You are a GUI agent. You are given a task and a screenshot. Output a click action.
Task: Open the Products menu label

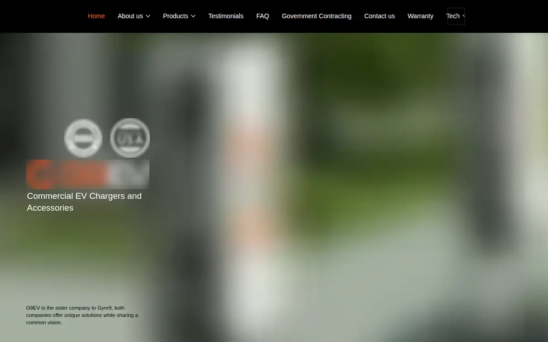click(x=175, y=16)
